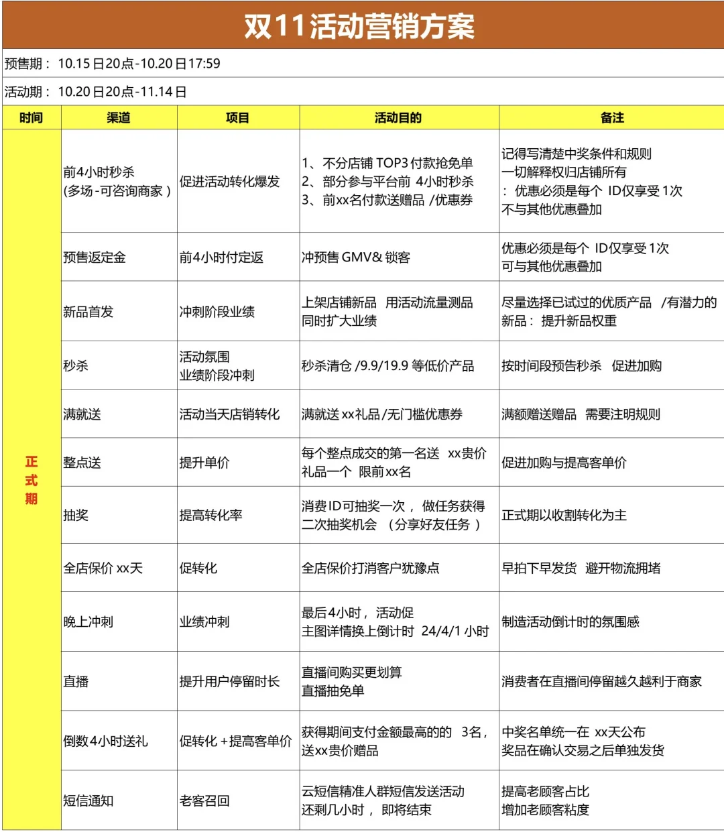Image resolution: width=724 pixels, height=832 pixels.
Task: Click the '促转化' project cell
Action: (x=238, y=568)
